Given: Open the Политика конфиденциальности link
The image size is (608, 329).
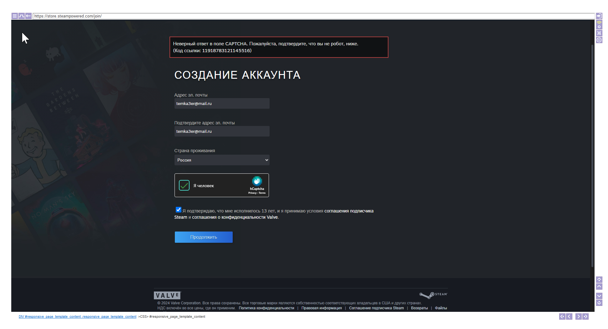Looking at the screenshot, I should [x=266, y=308].
